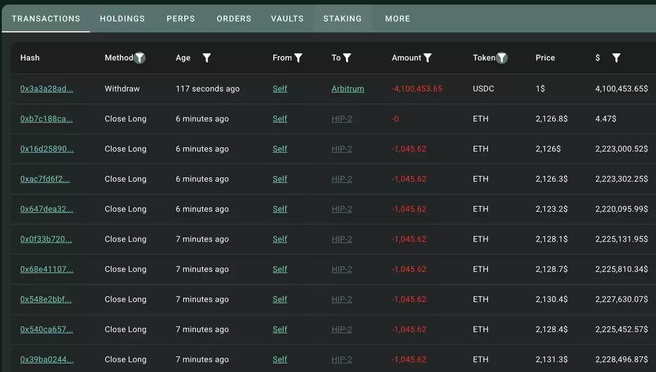
Task: Open transaction hash 0x0f33b720...
Action: coord(46,239)
